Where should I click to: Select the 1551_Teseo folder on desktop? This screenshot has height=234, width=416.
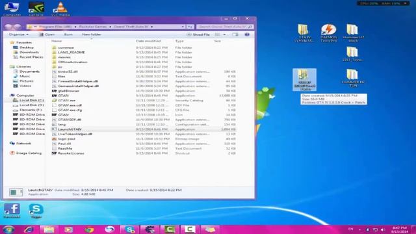(x=352, y=54)
